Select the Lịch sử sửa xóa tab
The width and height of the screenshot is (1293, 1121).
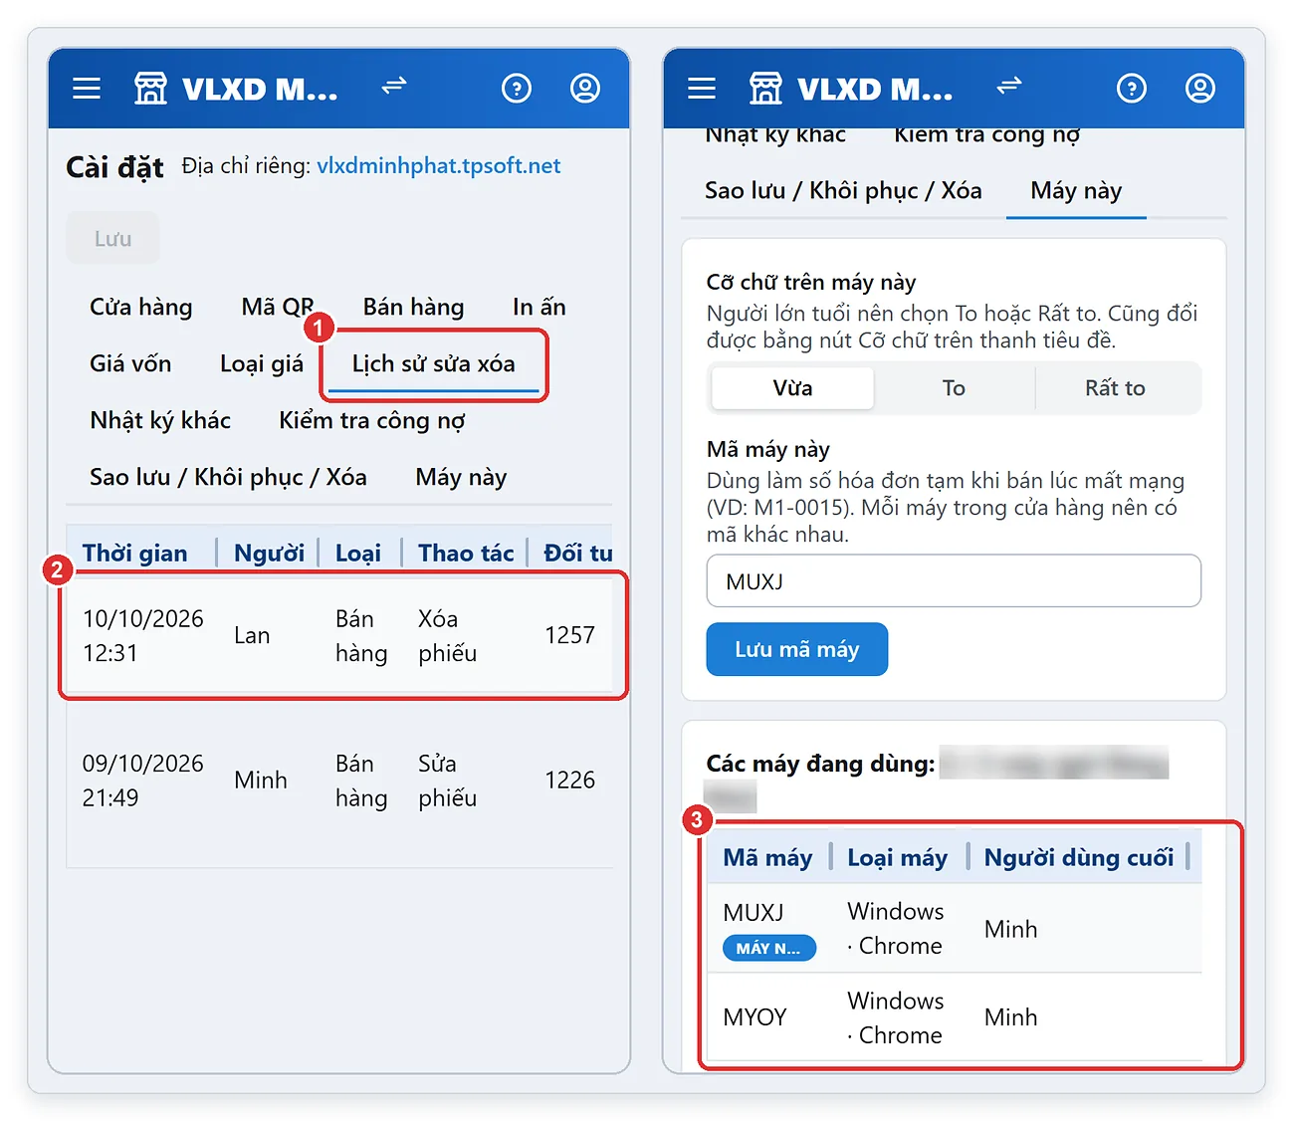coord(434,363)
